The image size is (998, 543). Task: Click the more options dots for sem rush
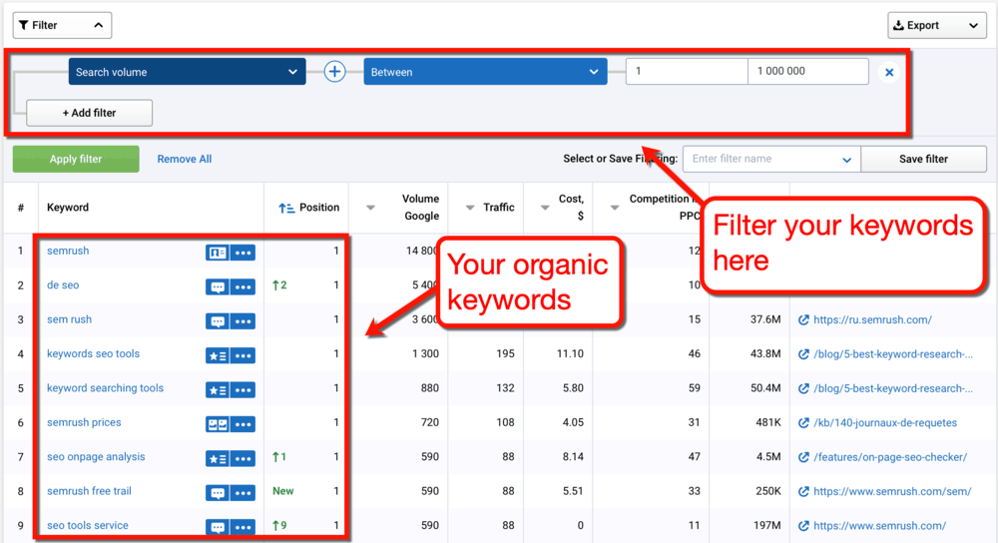[x=244, y=321]
